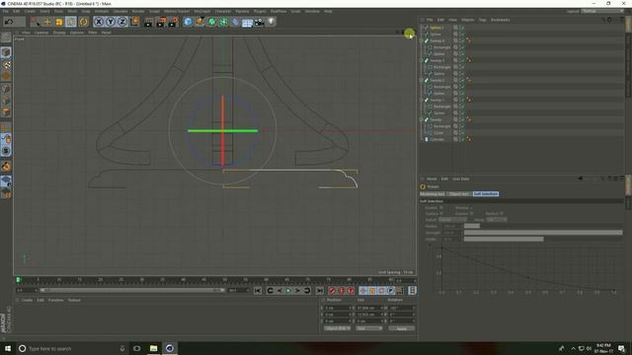Screen dimensions: 632x355
Task: Go to the start of animation
Action: pos(258,291)
